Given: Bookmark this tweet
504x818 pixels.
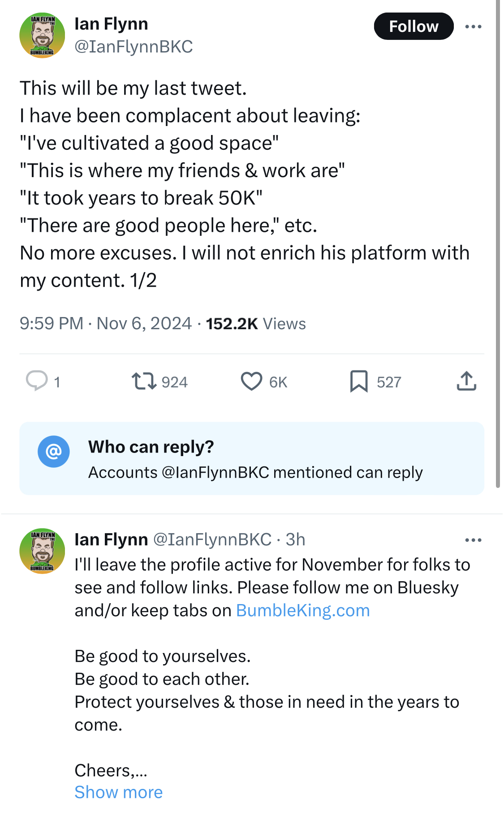Looking at the screenshot, I should pos(359,381).
